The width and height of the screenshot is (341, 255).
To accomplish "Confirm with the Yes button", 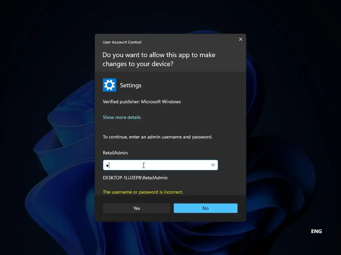I will (x=137, y=208).
